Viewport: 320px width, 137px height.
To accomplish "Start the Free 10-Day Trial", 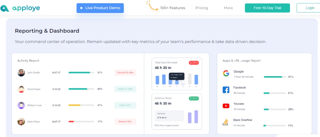I will [267, 8].
